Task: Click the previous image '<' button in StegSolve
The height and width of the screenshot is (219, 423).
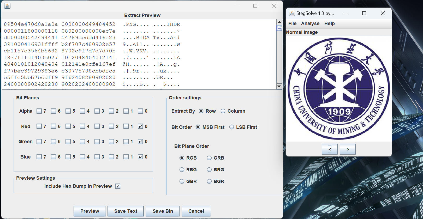Action: point(330,149)
